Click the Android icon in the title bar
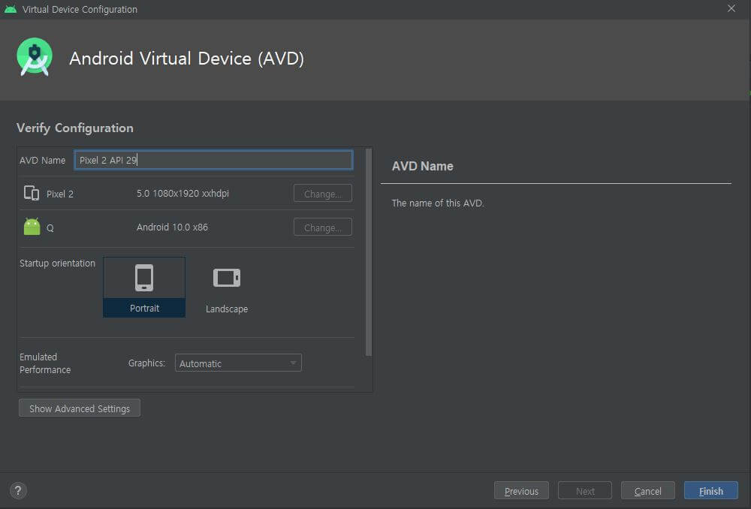Image resolution: width=751 pixels, height=509 pixels. point(9,9)
